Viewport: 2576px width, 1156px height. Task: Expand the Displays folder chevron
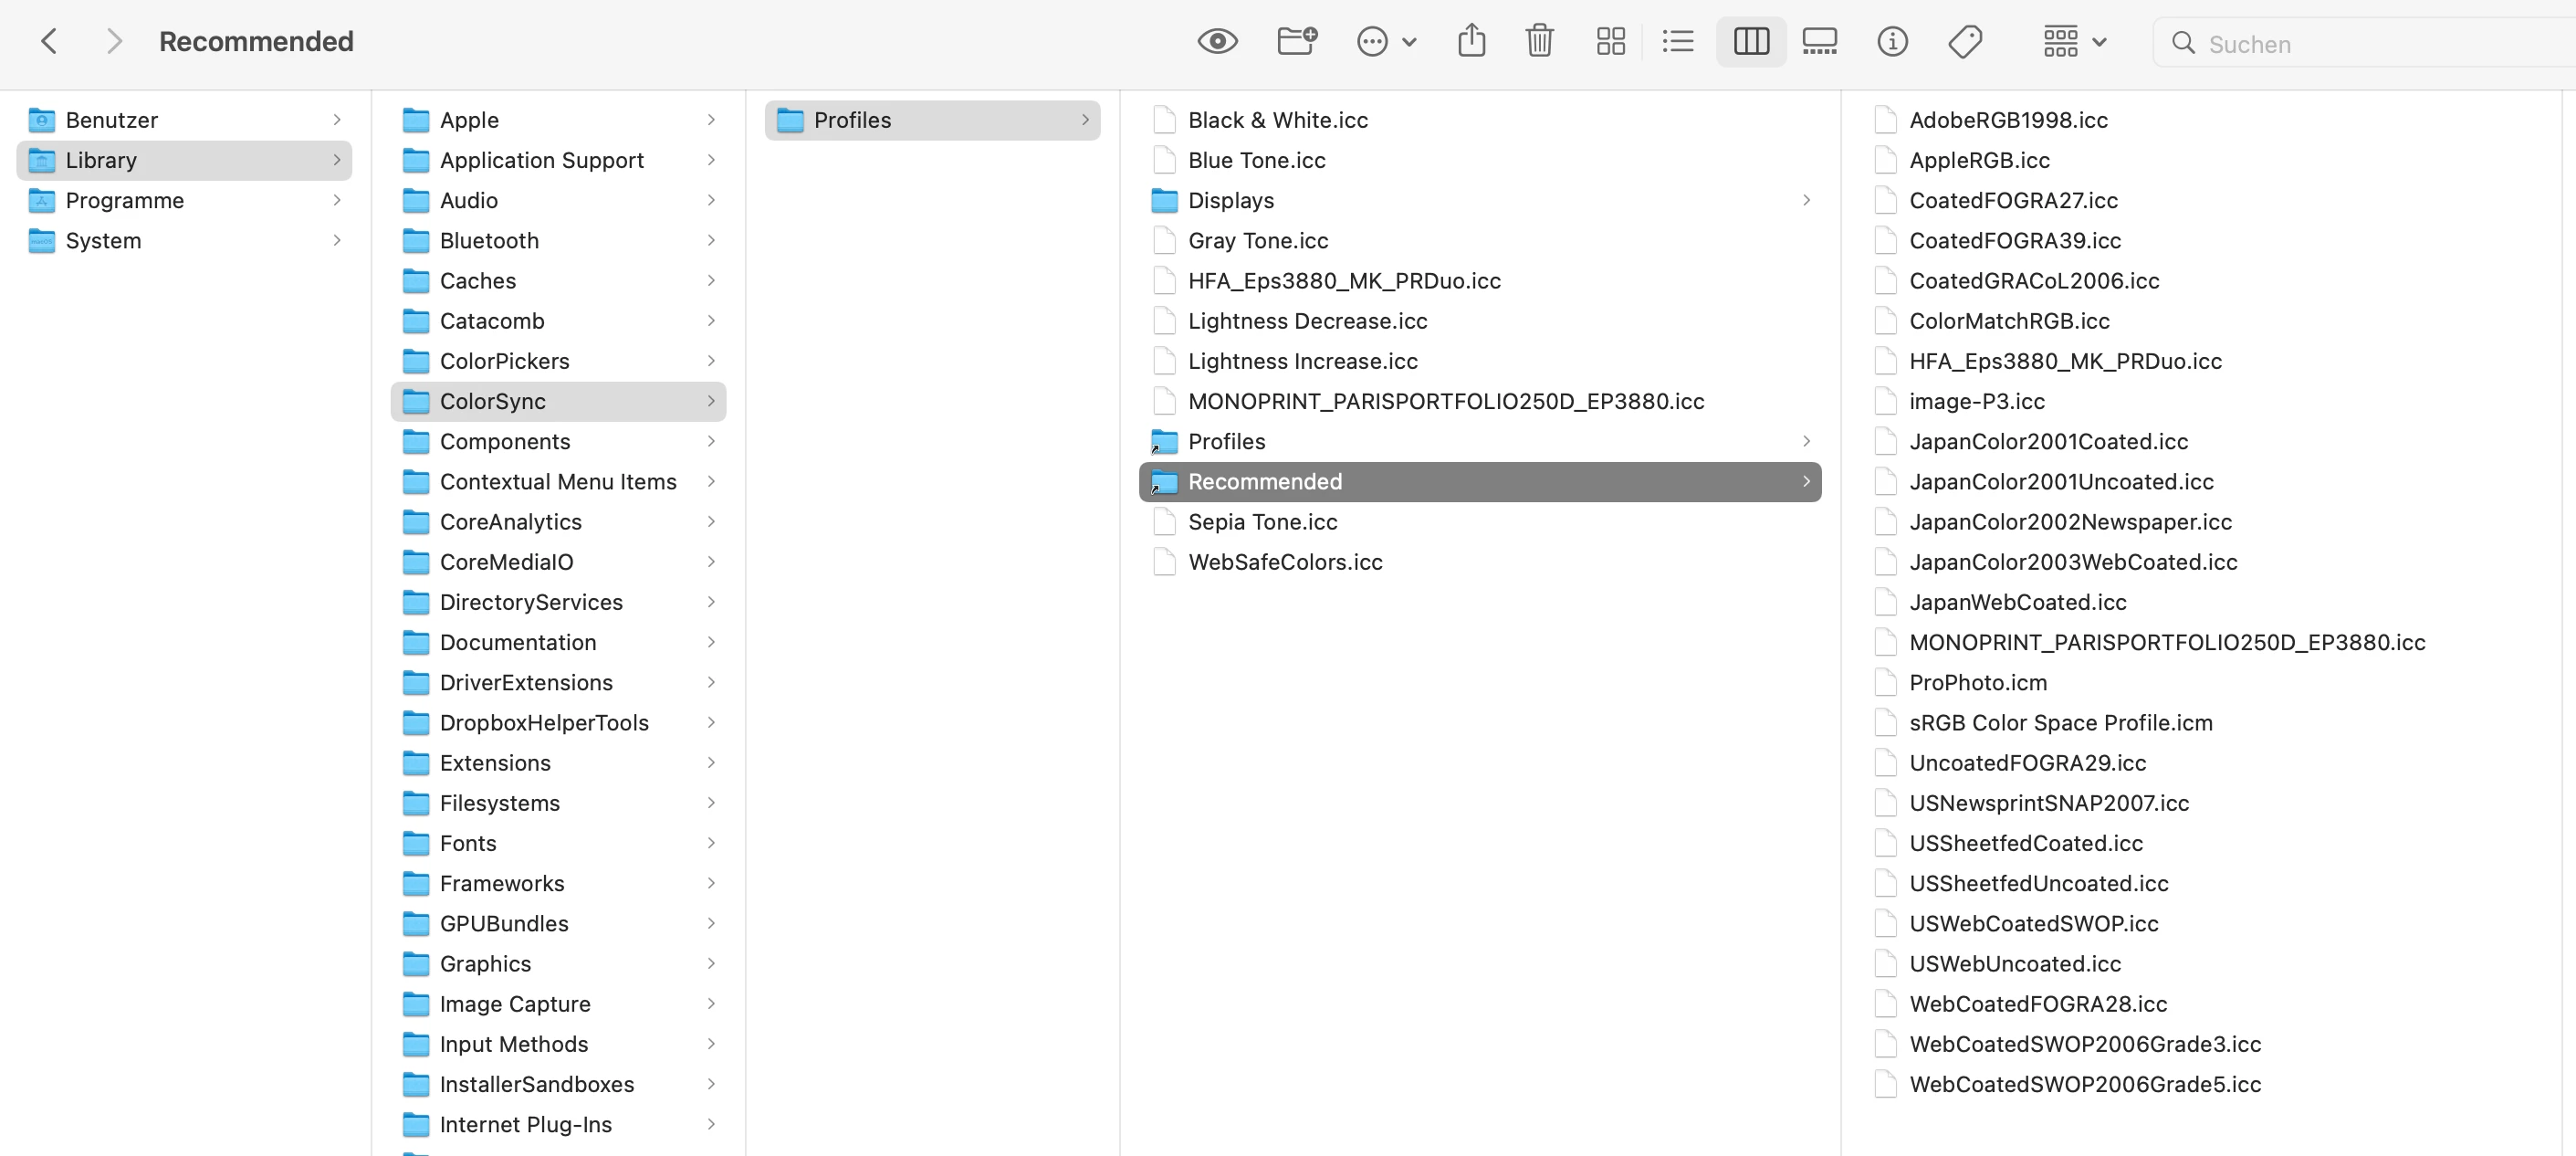1806,201
